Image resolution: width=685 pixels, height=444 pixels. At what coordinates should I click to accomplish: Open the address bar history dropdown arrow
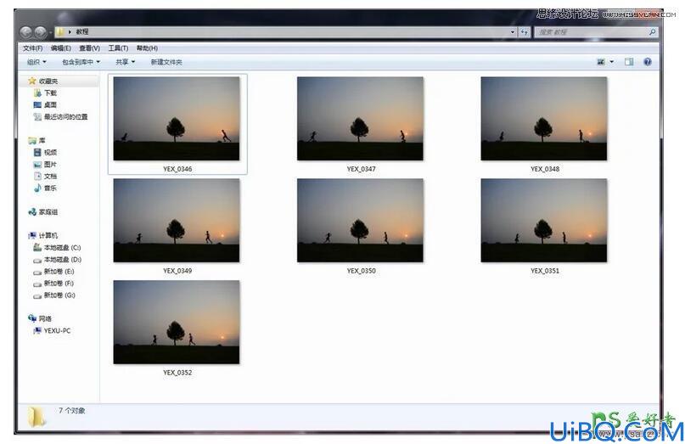[513, 32]
